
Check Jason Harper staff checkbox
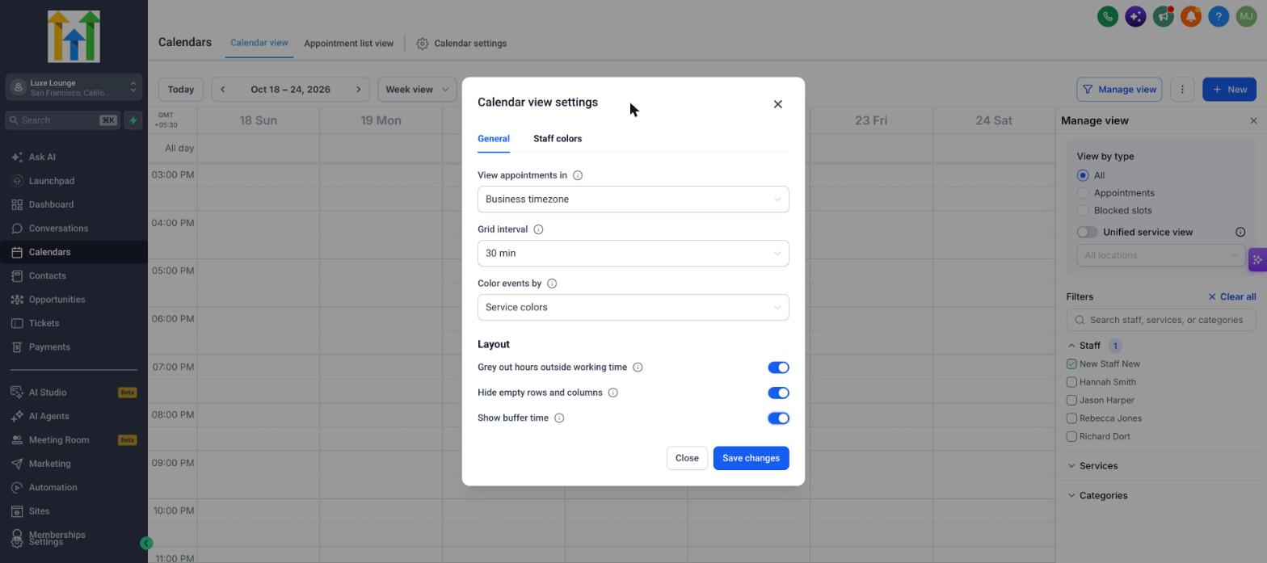click(x=1071, y=401)
